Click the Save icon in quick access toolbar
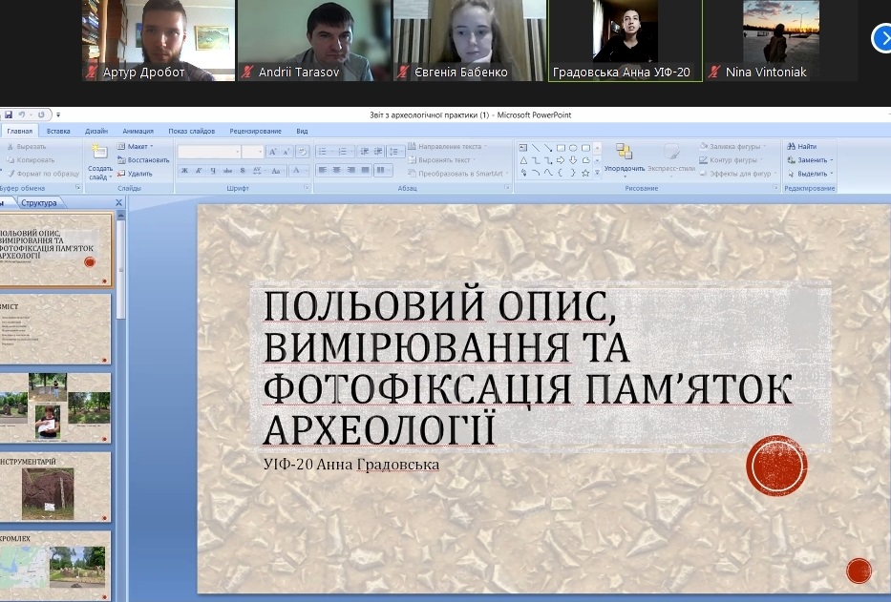The width and height of the screenshot is (891, 602). tap(8, 114)
